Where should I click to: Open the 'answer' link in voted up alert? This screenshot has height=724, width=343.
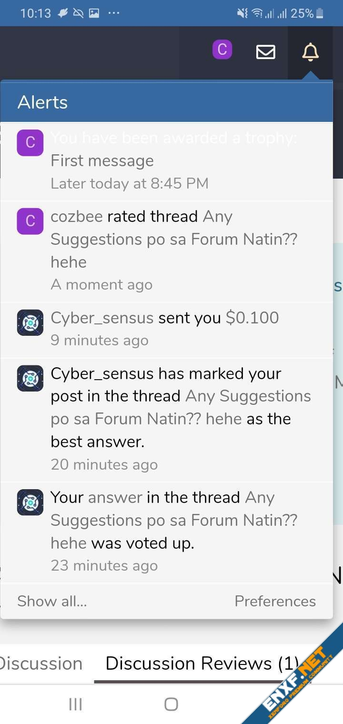coord(115,497)
